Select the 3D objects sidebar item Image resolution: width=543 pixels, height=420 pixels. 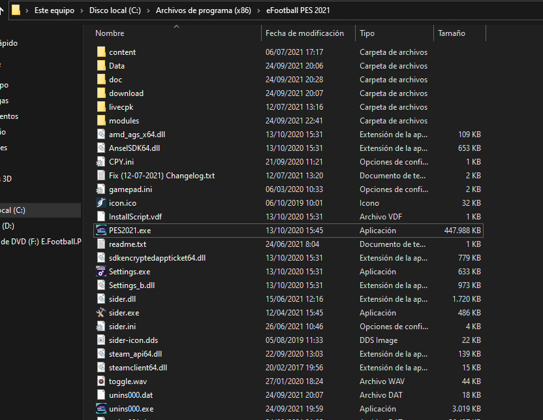6,179
